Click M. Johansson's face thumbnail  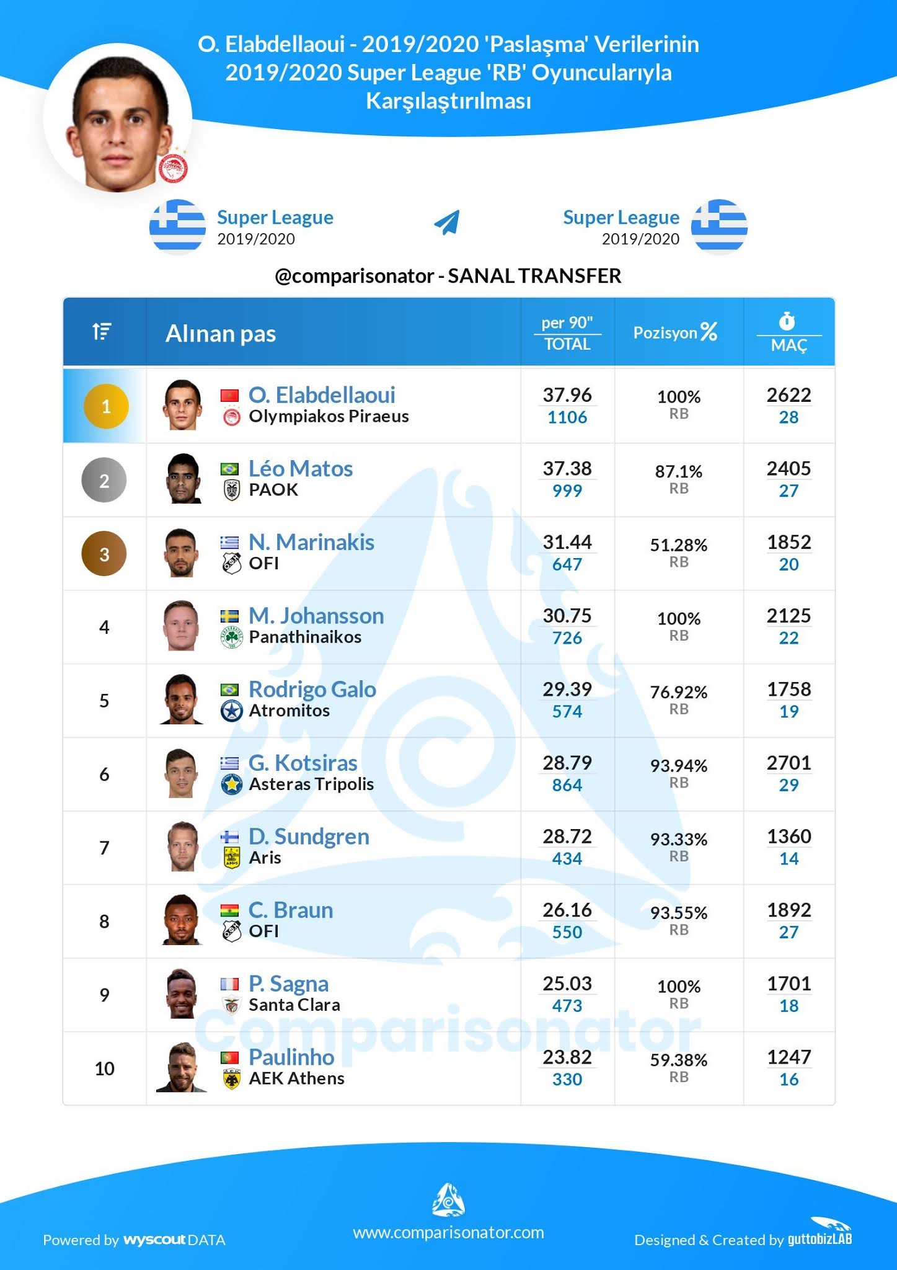(x=181, y=626)
